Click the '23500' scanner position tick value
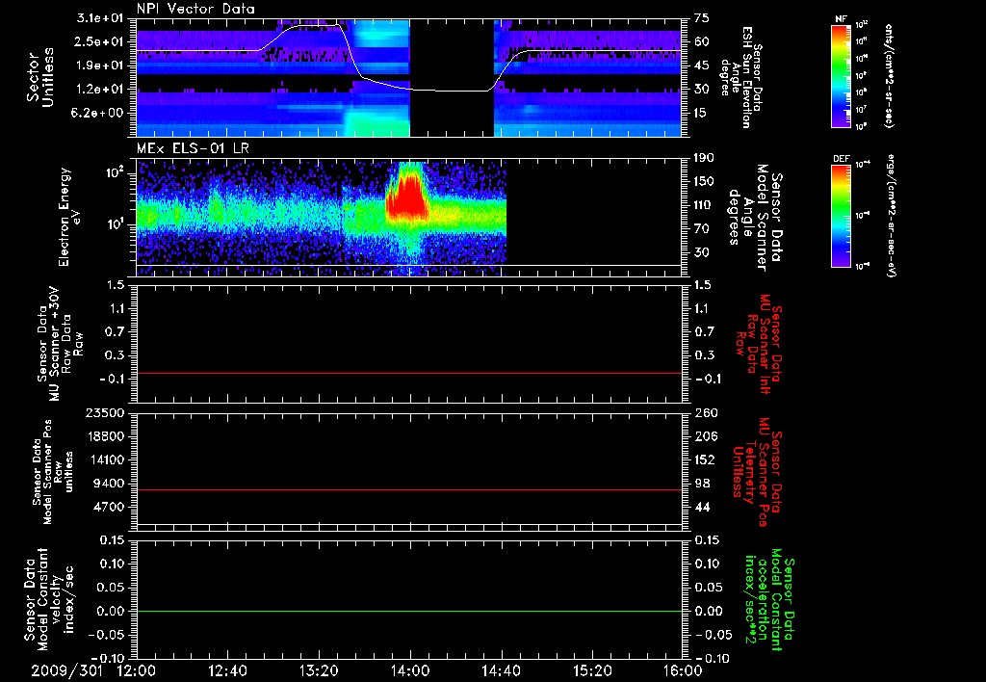Image resolution: width=986 pixels, height=682 pixels. point(106,413)
